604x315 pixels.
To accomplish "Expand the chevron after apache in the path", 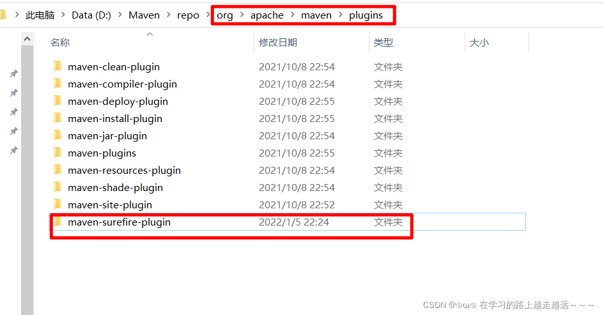I will tap(292, 15).
